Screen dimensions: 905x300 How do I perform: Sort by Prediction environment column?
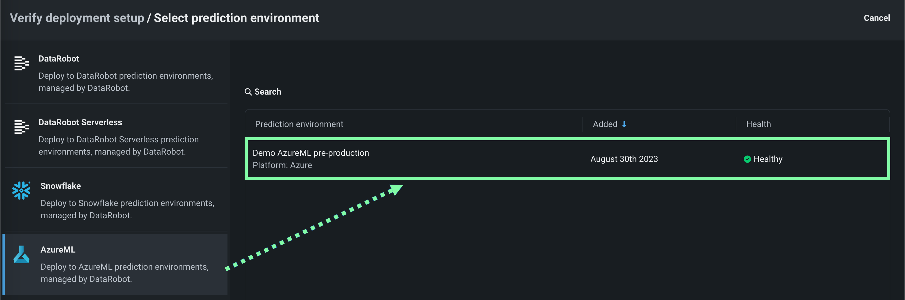coord(299,124)
